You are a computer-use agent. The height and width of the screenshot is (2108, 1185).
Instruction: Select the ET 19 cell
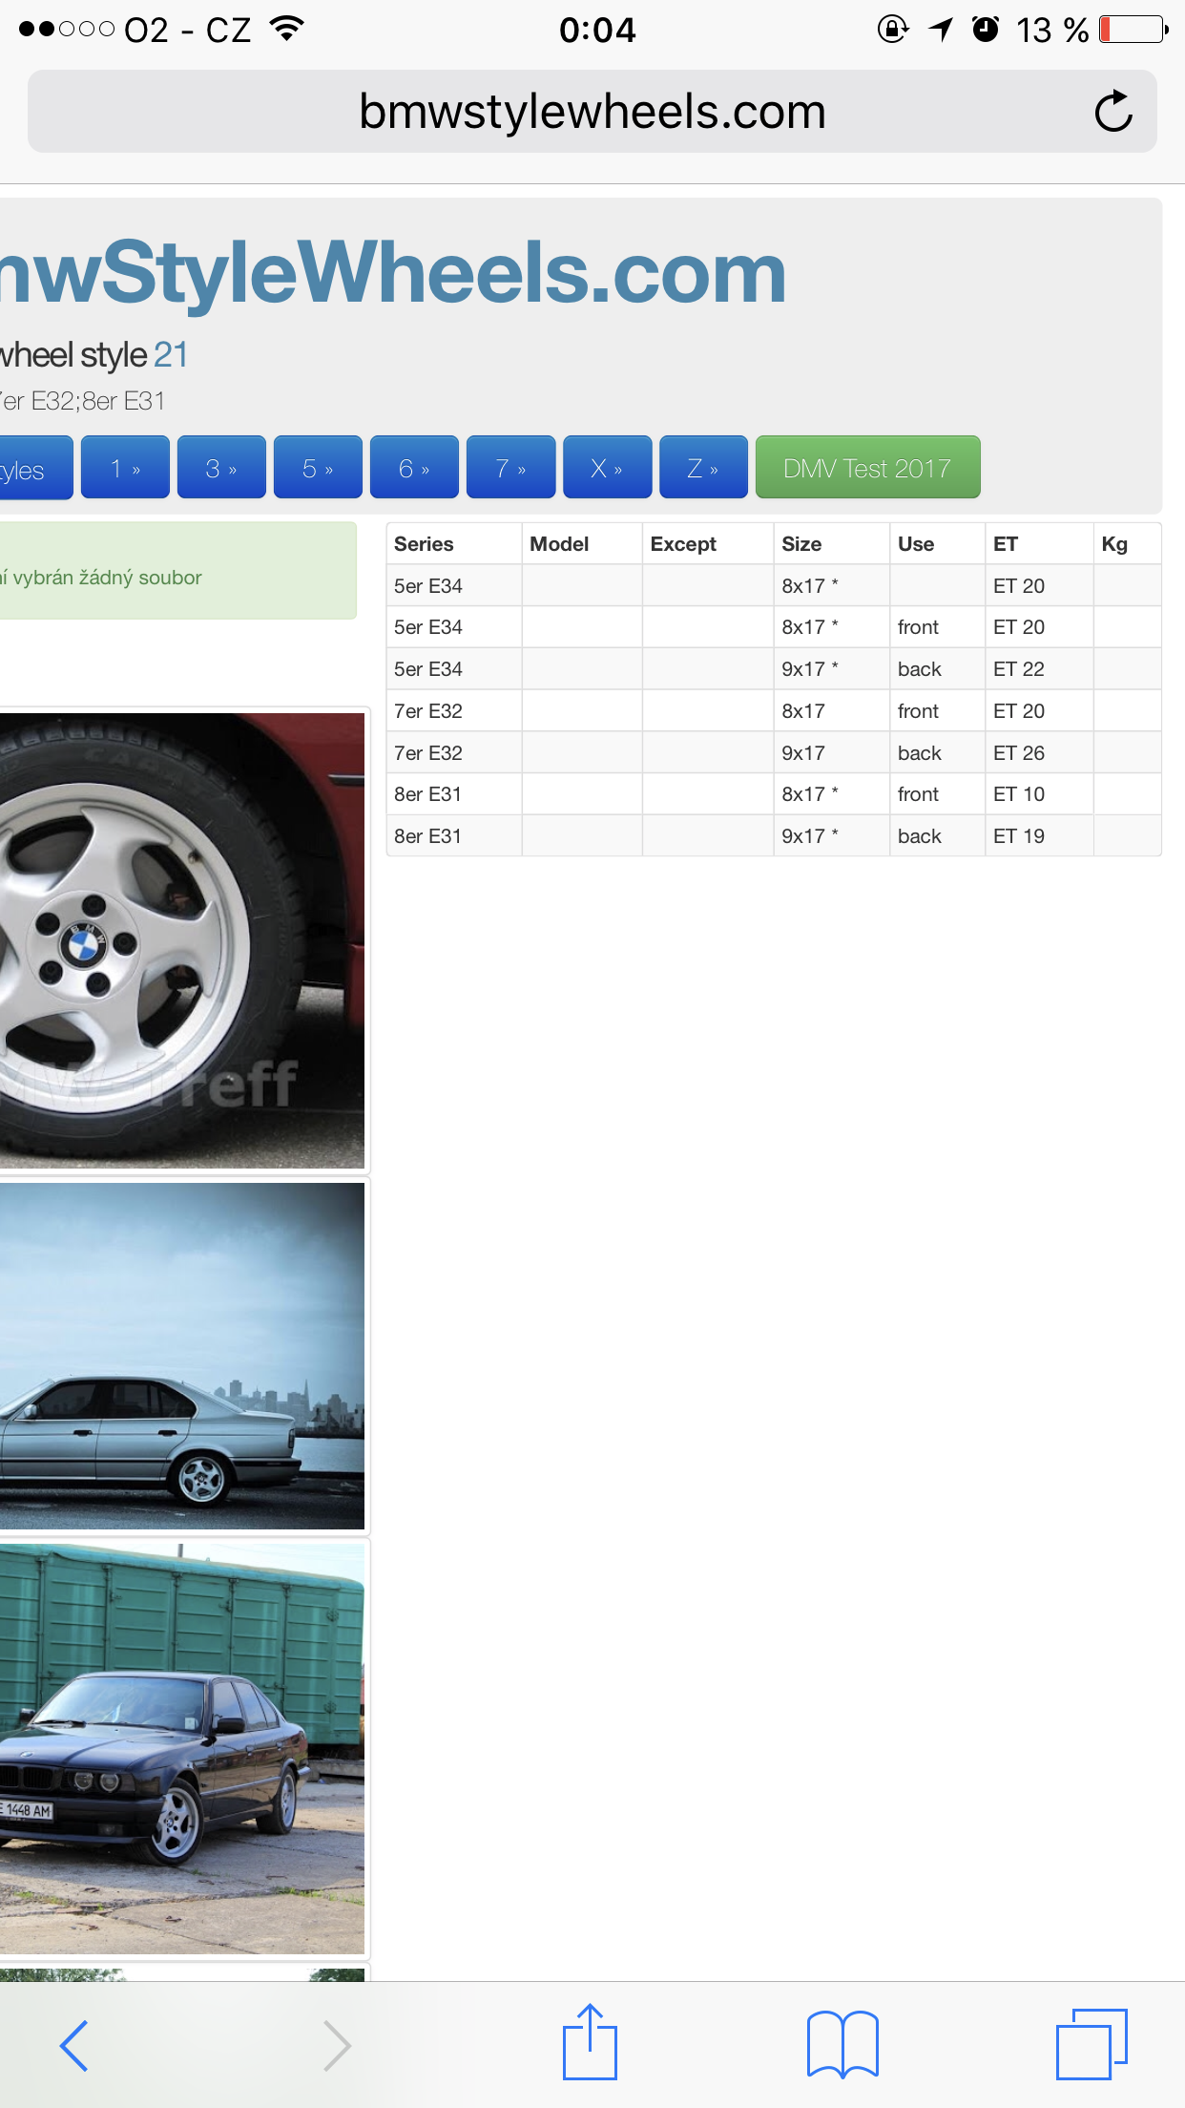coord(1039,836)
